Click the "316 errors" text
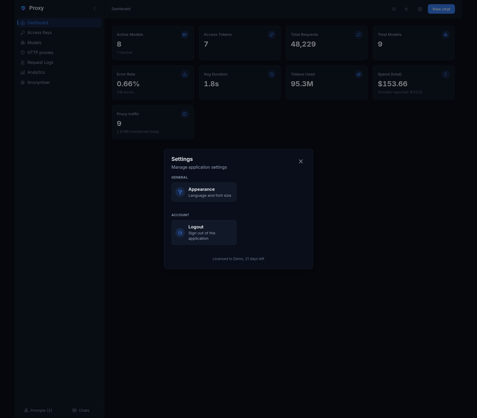Screen dimensions: 477x418 125,92
